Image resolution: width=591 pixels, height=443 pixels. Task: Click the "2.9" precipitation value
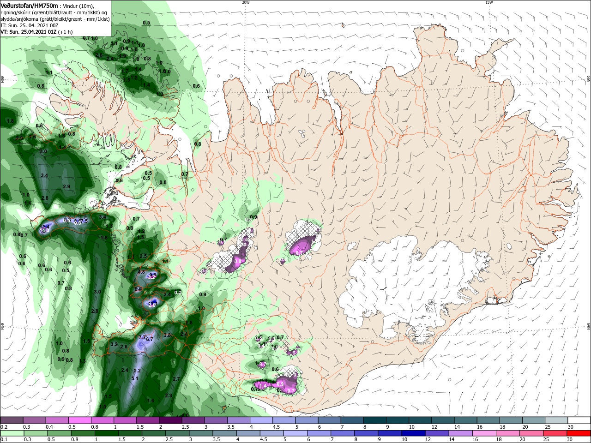click(66, 186)
